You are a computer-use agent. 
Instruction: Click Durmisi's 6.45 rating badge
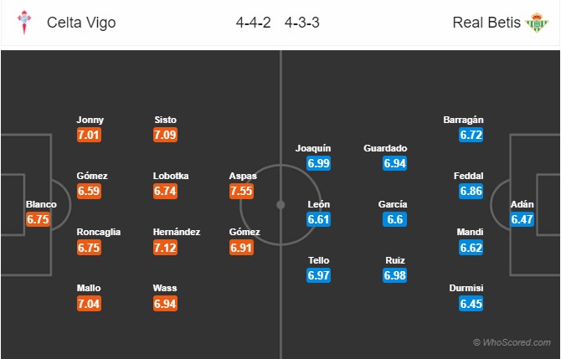tap(471, 304)
